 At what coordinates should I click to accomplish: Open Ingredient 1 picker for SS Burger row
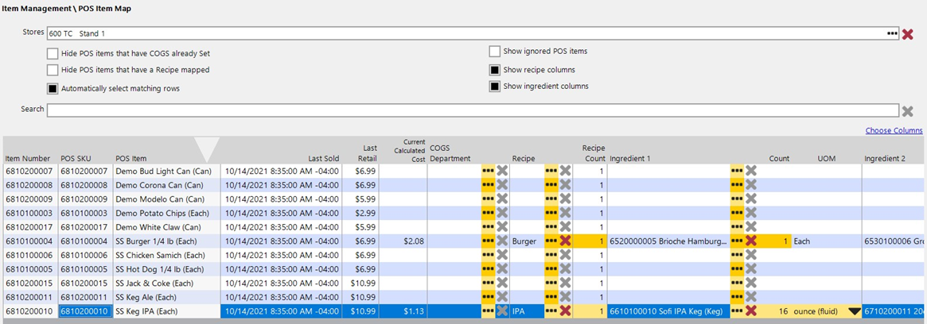pyautogui.click(x=737, y=241)
